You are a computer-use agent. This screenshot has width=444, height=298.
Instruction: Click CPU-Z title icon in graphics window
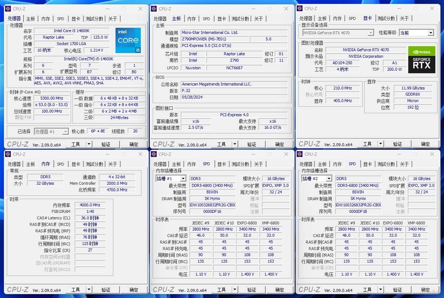tap(300, 9)
